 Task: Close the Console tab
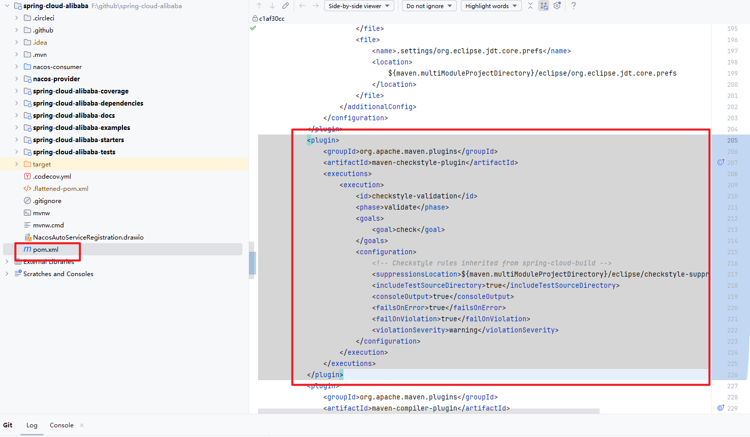point(82,425)
